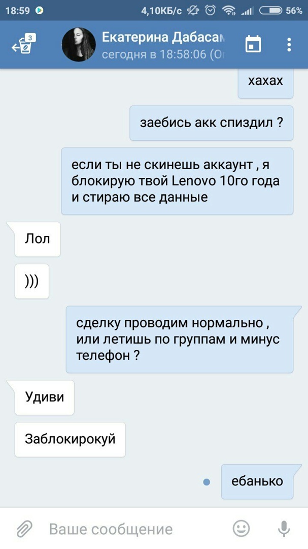Tap the battery indicator in status bar
Viewport: 308px width, 549px height.
(270, 11)
